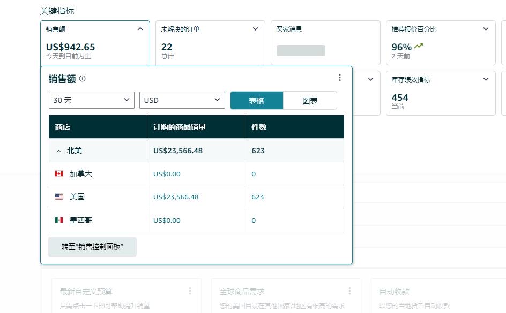Click the Canada flag icon
506x313 pixels.
coord(59,174)
